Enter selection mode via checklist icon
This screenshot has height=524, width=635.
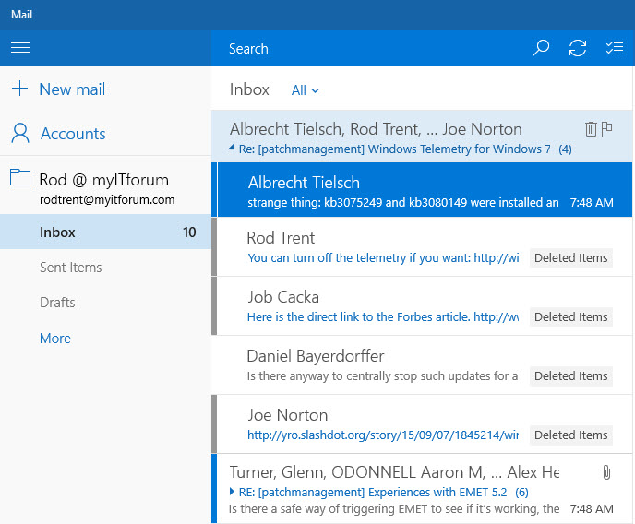pyautogui.click(x=614, y=49)
